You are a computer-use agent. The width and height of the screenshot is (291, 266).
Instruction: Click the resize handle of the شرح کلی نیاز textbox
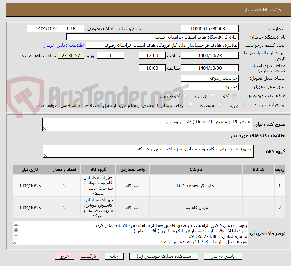[44, 128]
